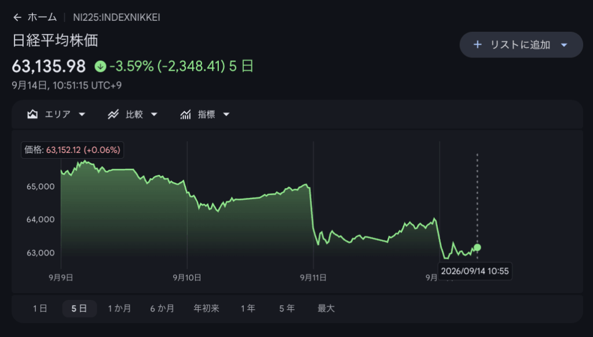
Task: Click the 比較 compare lines icon
Action: (113, 114)
